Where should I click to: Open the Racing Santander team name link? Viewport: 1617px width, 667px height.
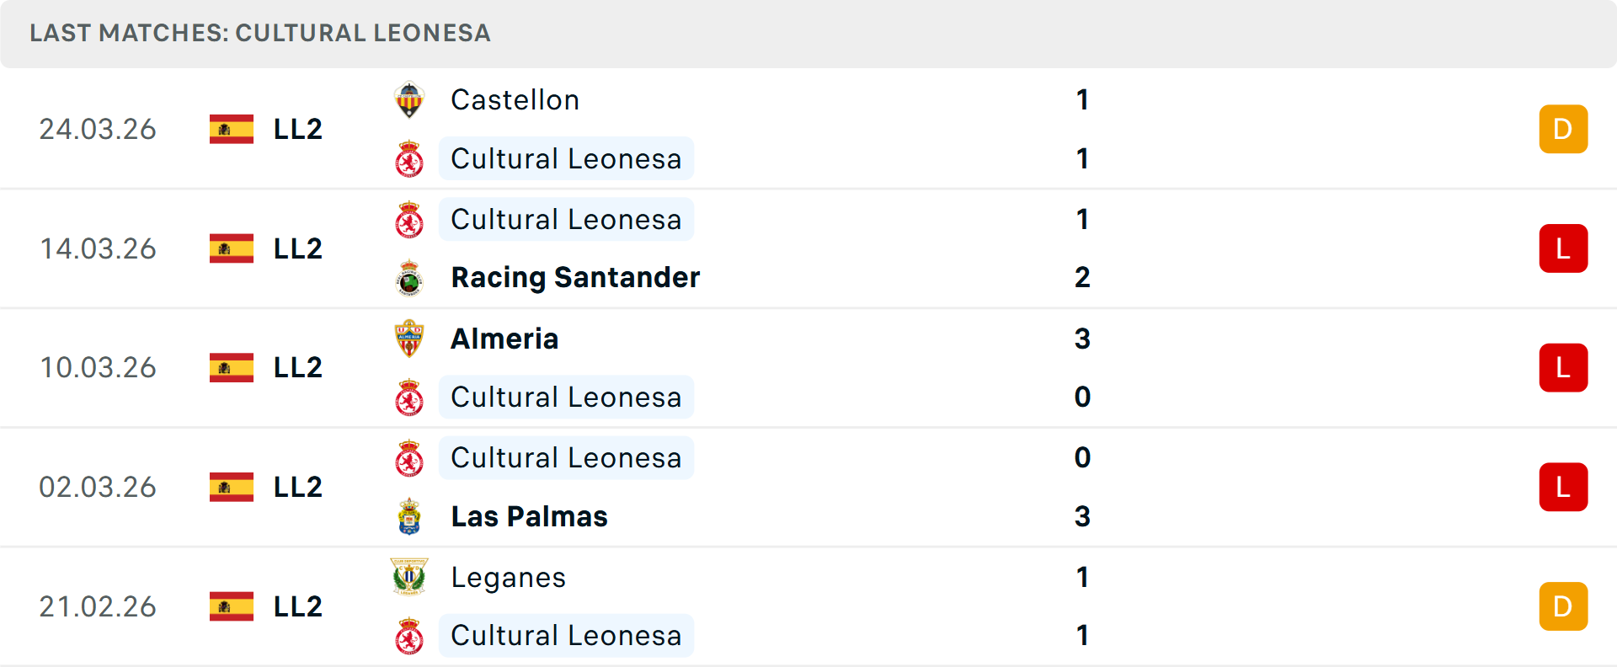coord(575,278)
